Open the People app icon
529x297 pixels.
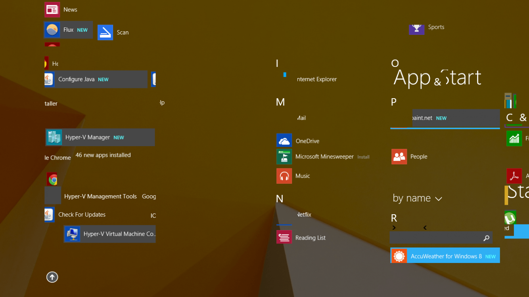point(399,156)
